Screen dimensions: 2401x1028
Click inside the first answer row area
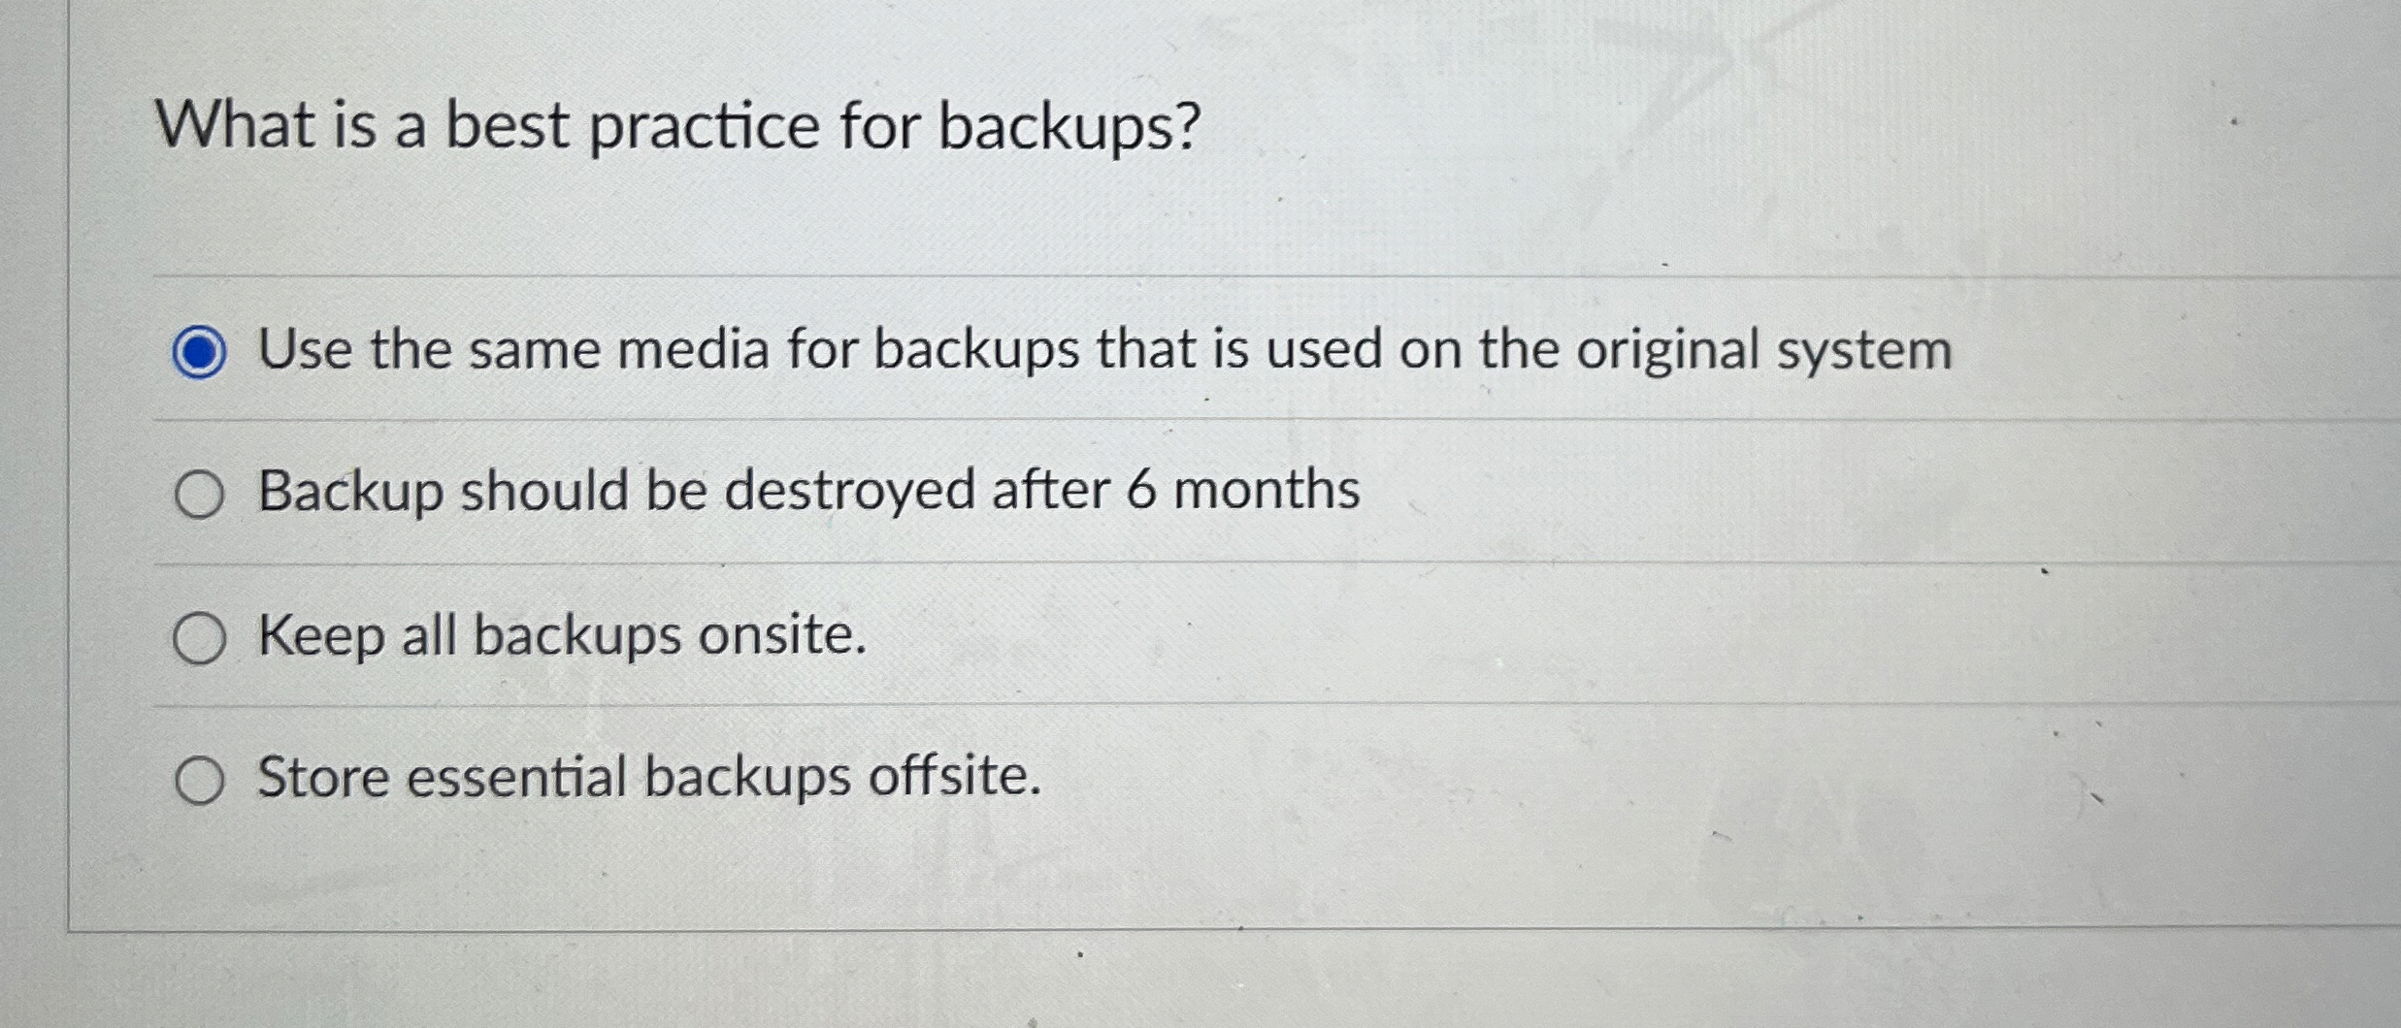click(x=873, y=352)
